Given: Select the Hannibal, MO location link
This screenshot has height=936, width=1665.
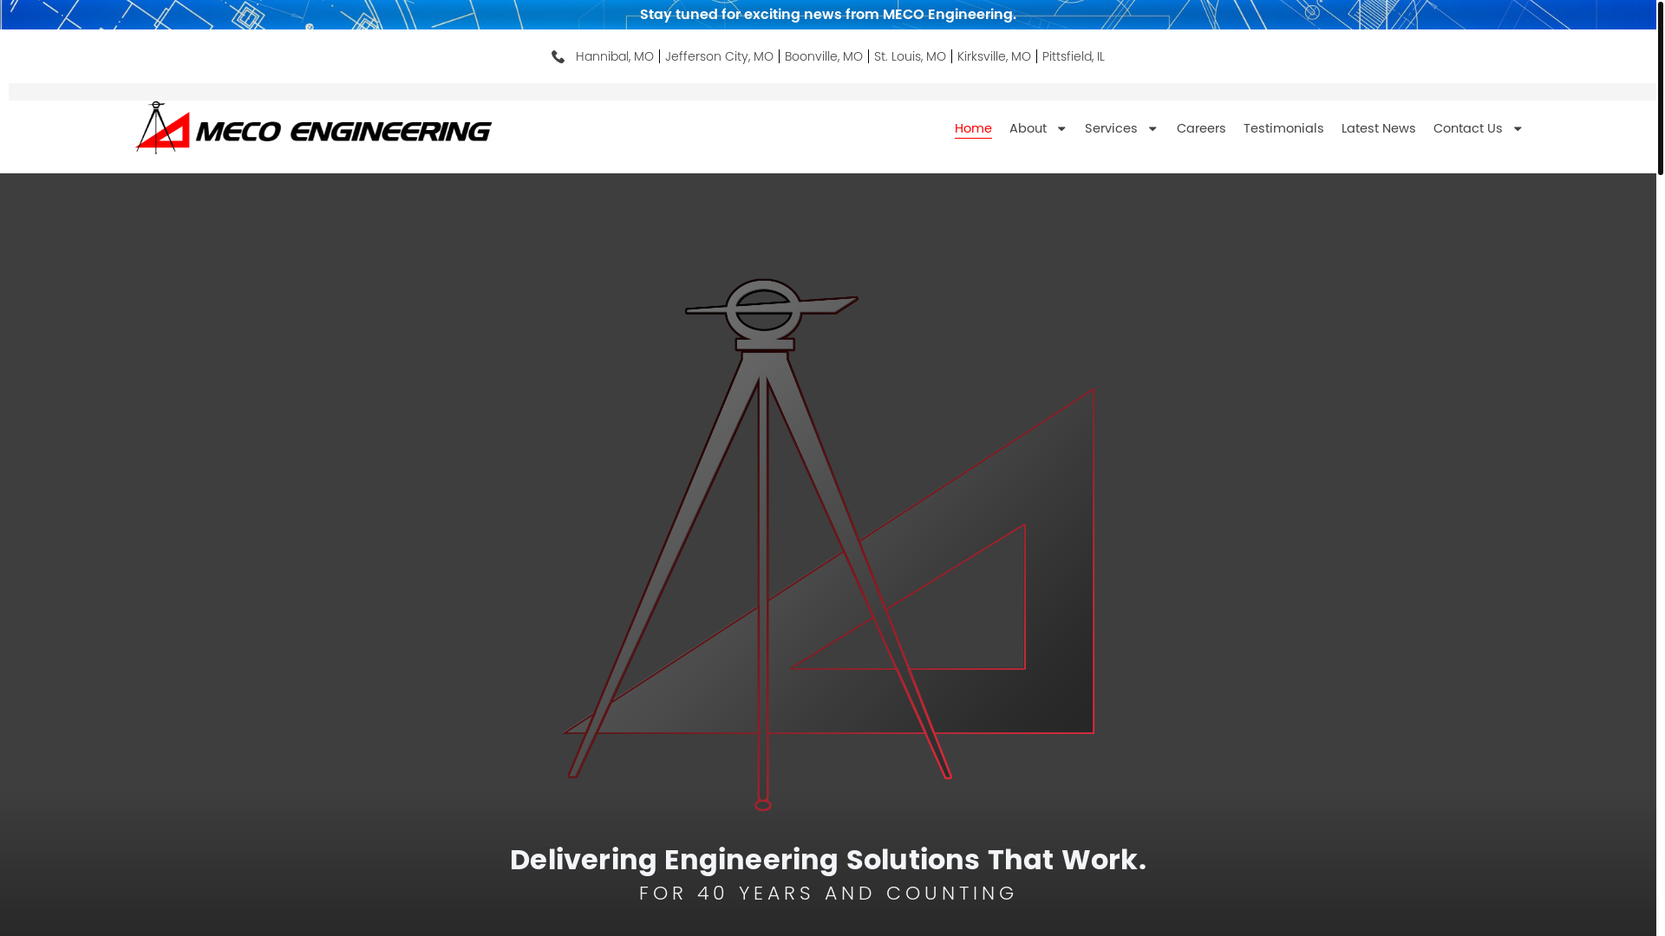Looking at the screenshot, I should tap(615, 56).
